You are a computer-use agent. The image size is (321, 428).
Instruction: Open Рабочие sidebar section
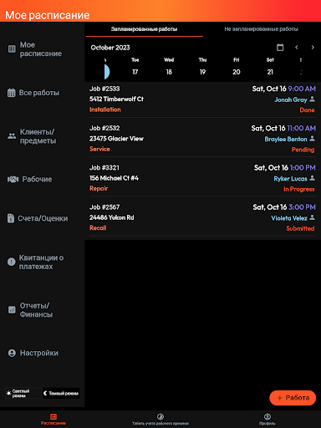[30, 179]
